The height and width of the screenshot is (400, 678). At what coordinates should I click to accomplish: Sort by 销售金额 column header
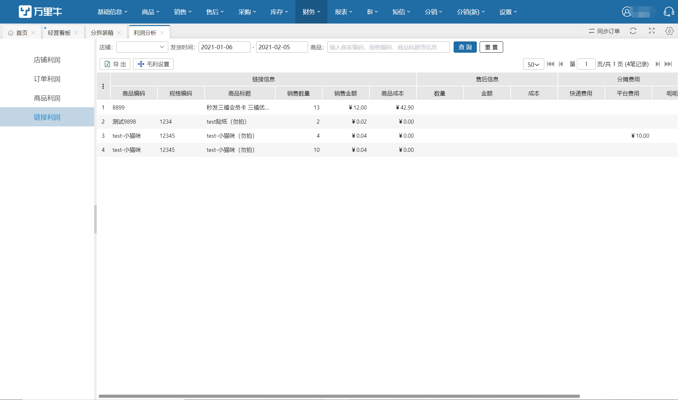tap(346, 93)
